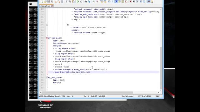Print the document using the toolbar icon

pyautogui.click(x=62, y=2)
